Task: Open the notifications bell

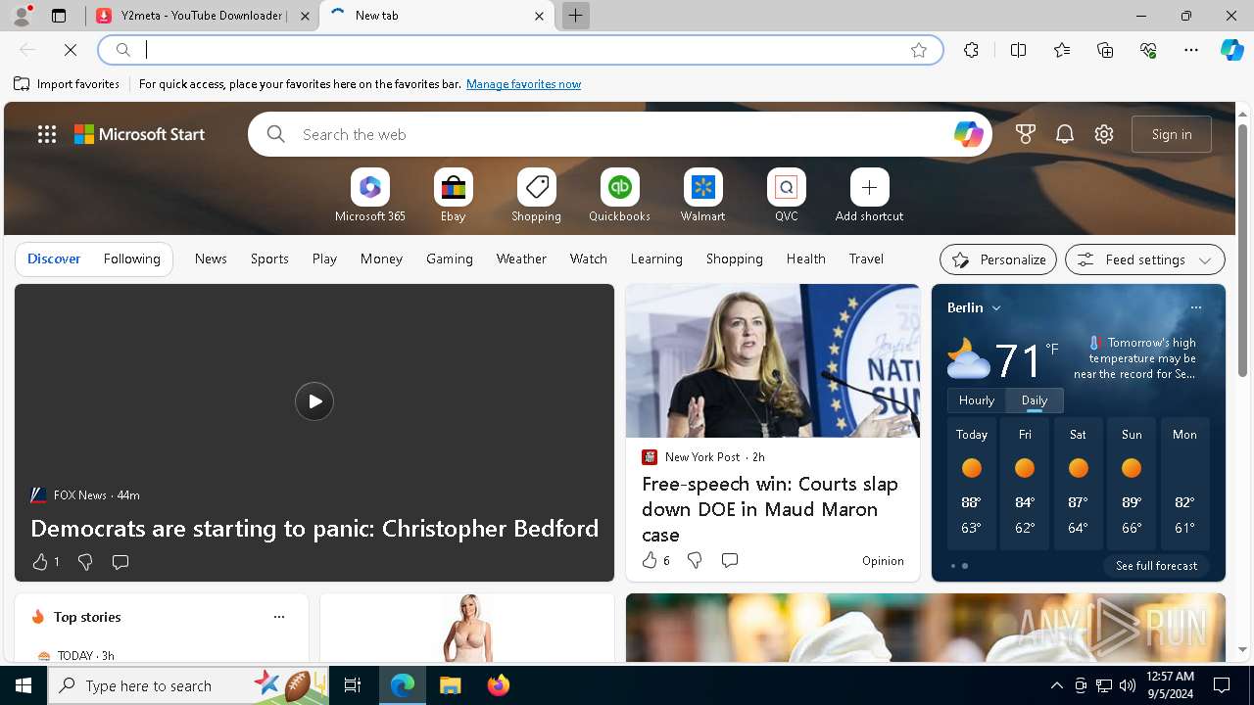Action: click(1065, 134)
